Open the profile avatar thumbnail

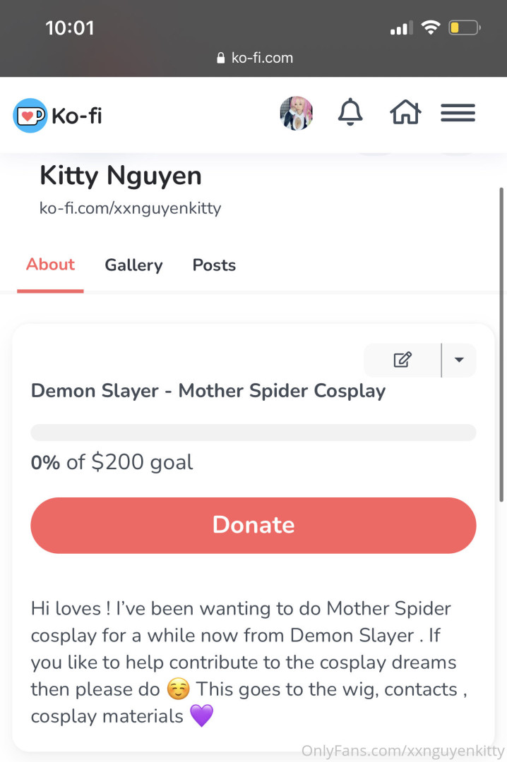296,114
